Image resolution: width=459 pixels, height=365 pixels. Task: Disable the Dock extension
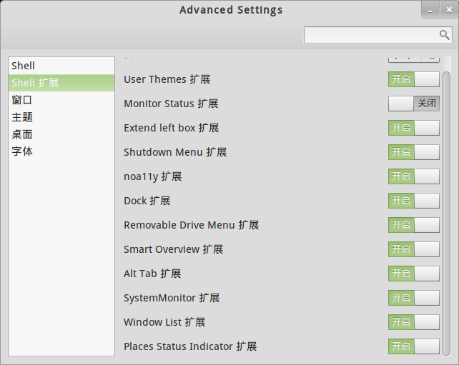(x=413, y=201)
